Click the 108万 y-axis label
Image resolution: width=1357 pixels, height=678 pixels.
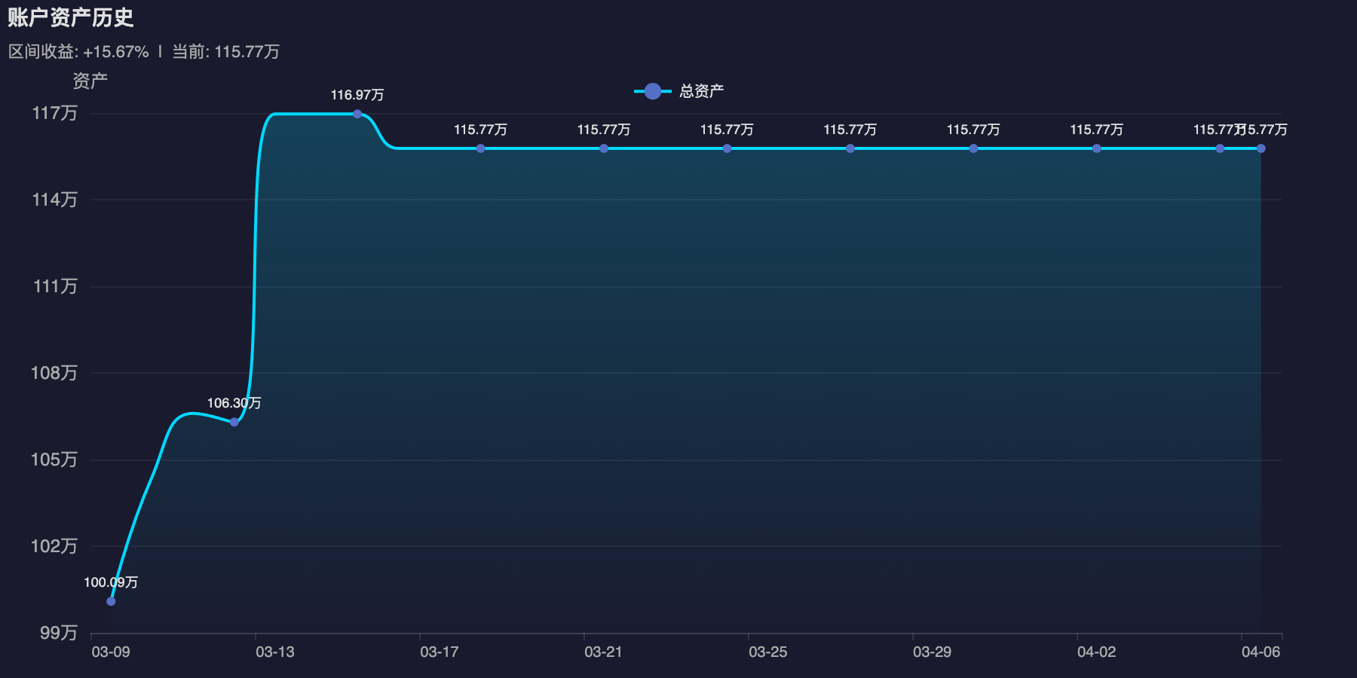[54, 373]
